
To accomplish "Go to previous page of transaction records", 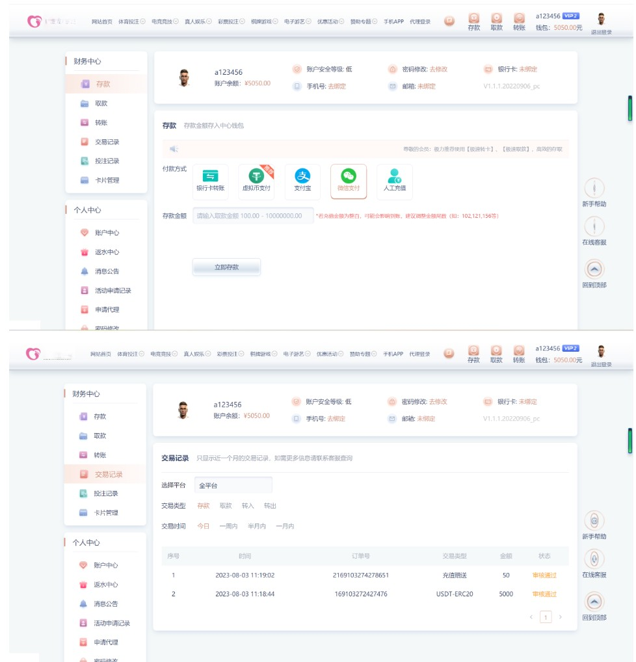I will (x=531, y=616).
